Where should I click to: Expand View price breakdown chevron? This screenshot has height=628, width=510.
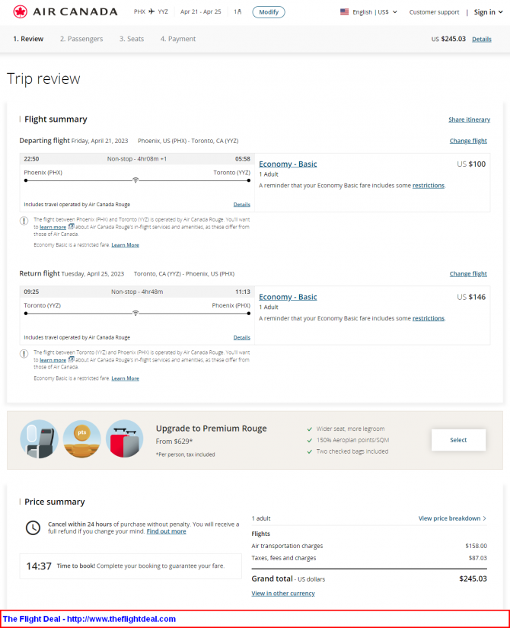pos(484,518)
